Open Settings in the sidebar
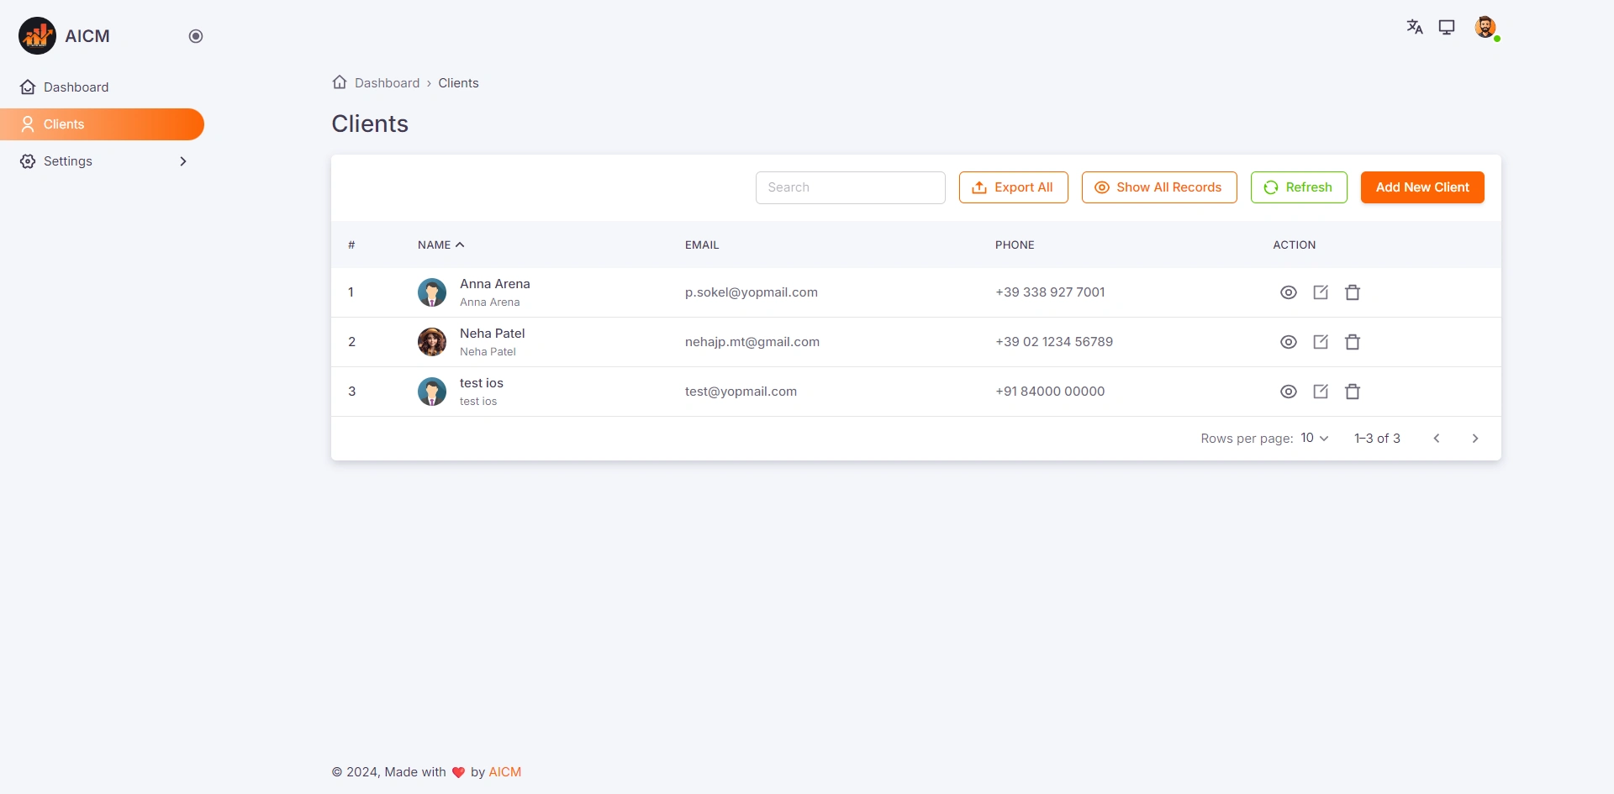 click(102, 161)
